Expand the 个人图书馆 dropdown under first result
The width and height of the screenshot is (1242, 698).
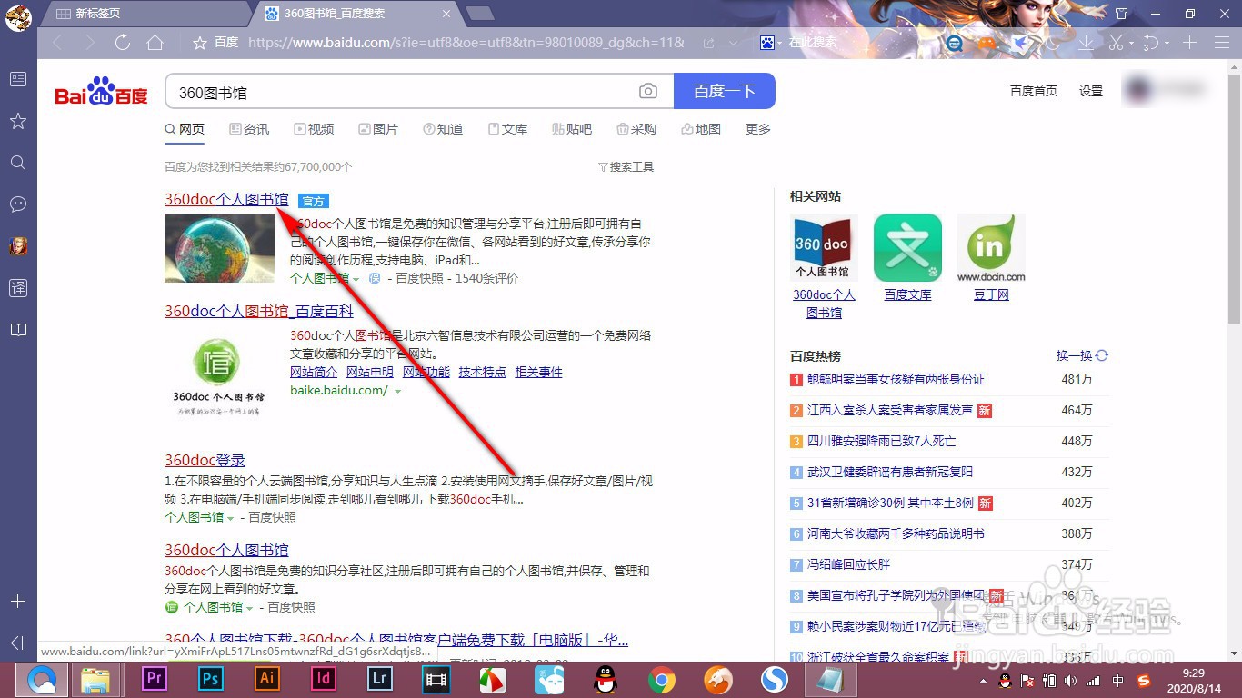point(355,279)
